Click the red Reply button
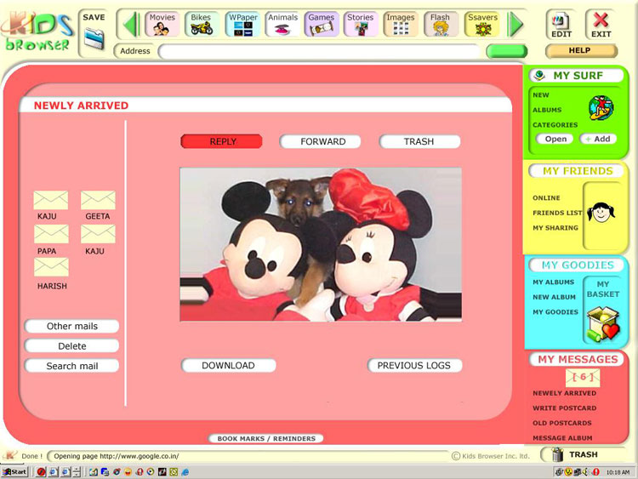This screenshot has height=479, width=638. click(x=221, y=142)
